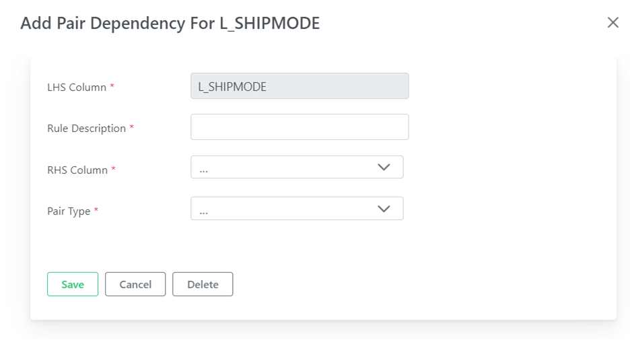Viewport: 630px width, 340px height.
Task: Click the Pair Type label
Action: [x=69, y=211]
